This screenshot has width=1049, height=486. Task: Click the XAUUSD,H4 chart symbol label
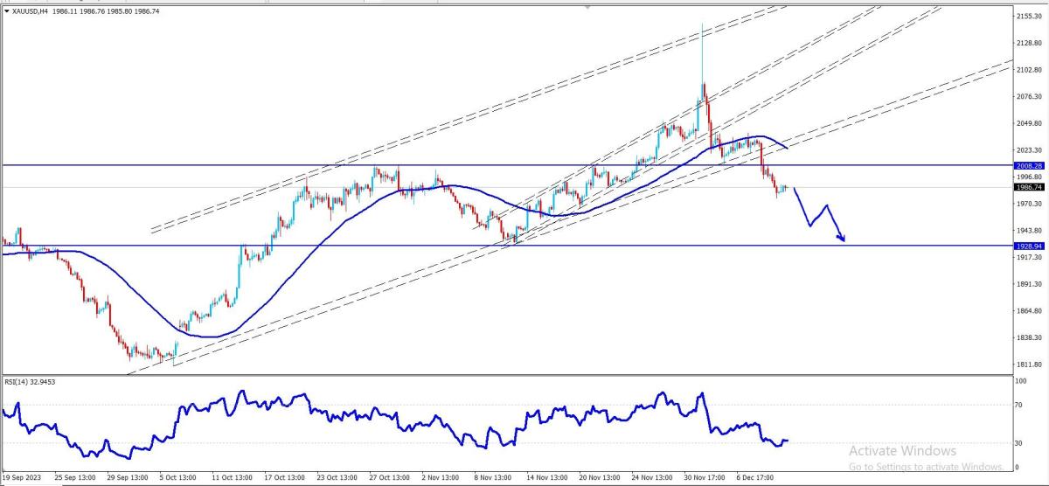tap(31, 10)
